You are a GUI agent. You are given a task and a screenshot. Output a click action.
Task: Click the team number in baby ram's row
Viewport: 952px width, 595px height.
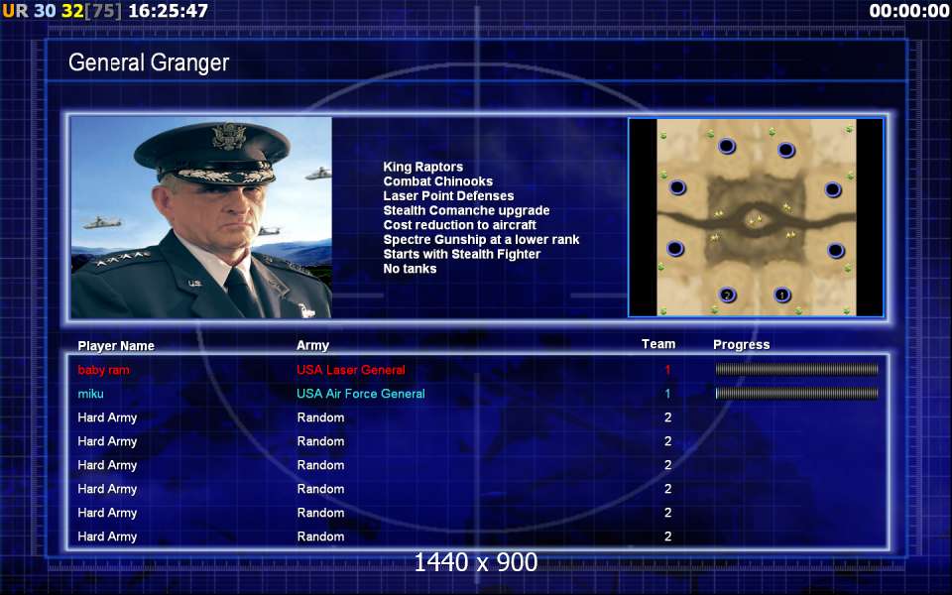point(667,370)
